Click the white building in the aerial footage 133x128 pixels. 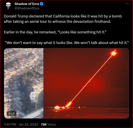(x=34, y=96)
